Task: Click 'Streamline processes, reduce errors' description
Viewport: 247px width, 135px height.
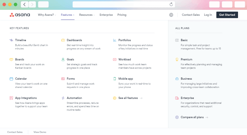Action: (83, 106)
